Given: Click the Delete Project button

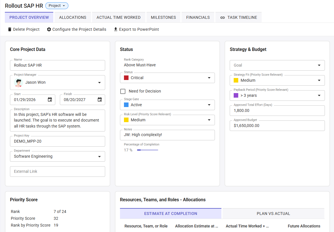Looking at the screenshot, I should [x=24, y=29].
